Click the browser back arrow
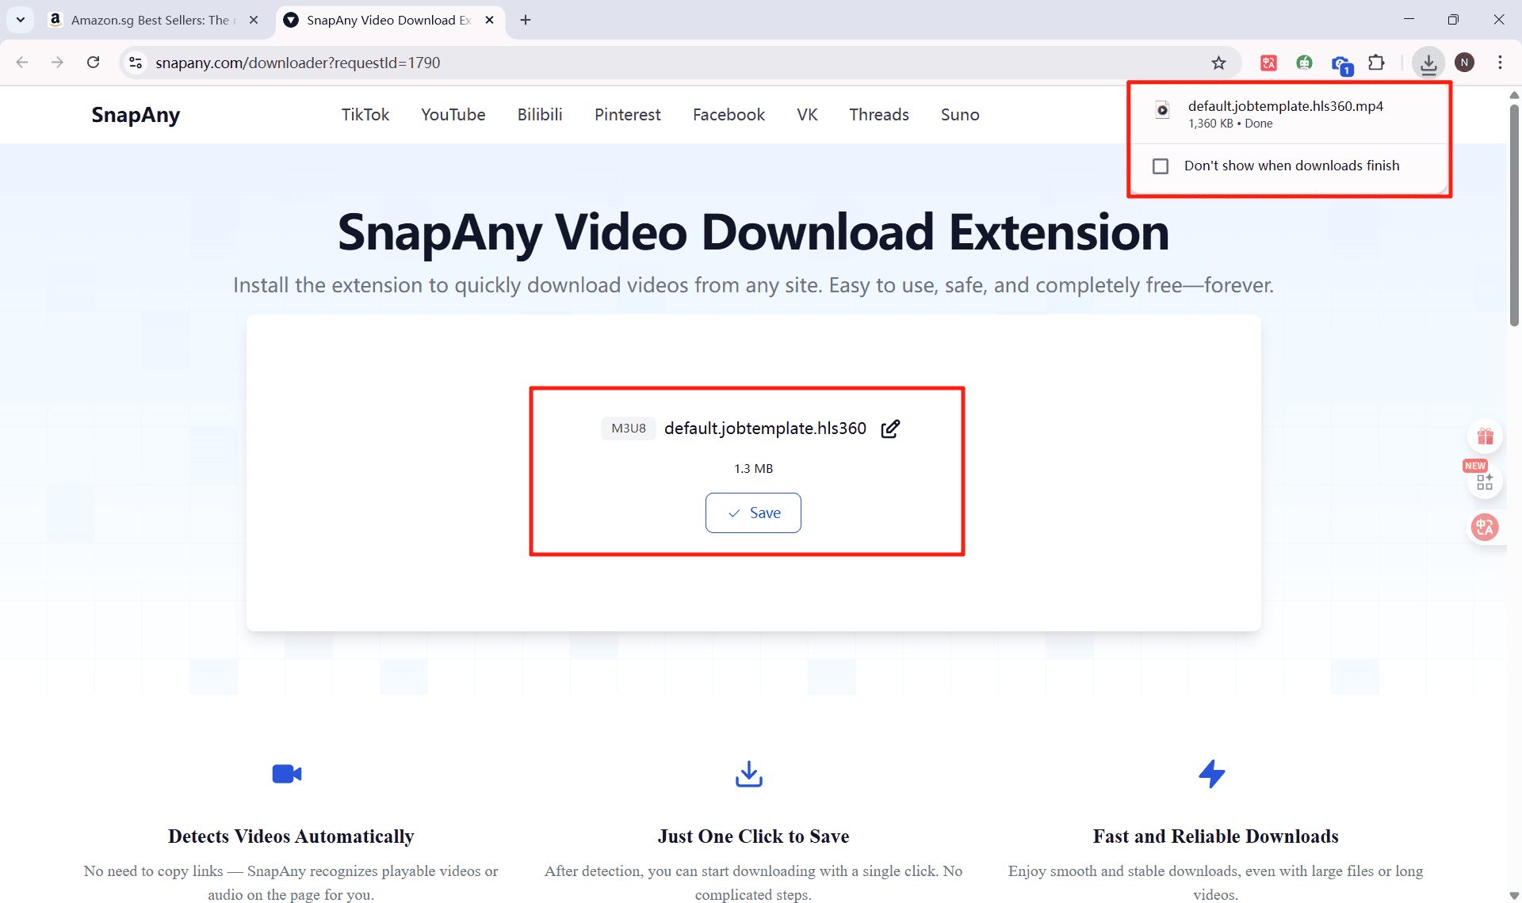The width and height of the screenshot is (1522, 903). (x=22, y=63)
